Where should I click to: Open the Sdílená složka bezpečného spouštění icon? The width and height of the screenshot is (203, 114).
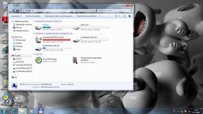click(x=75, y=60)
